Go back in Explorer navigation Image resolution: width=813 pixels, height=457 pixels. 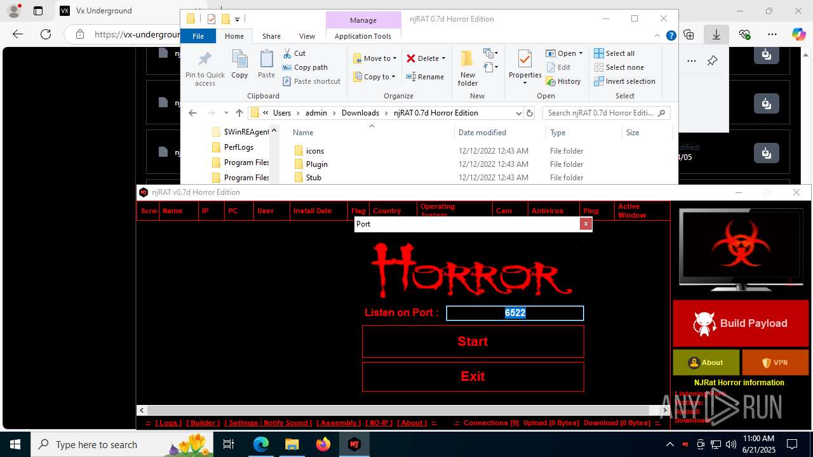192,113
